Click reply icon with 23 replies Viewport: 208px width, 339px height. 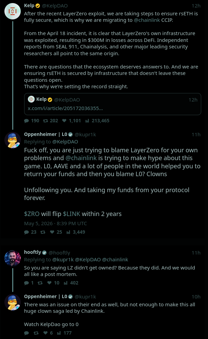(27, 232)
